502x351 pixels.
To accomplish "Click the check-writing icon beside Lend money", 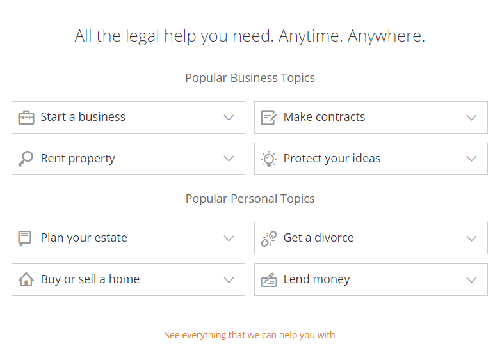I will coord(269,280).
